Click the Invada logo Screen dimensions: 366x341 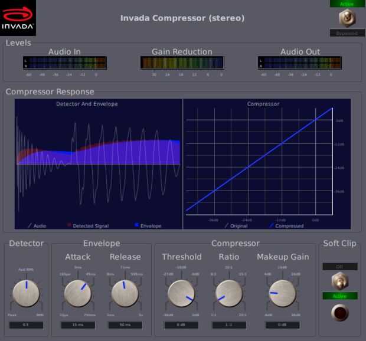(x=18, y=18)
